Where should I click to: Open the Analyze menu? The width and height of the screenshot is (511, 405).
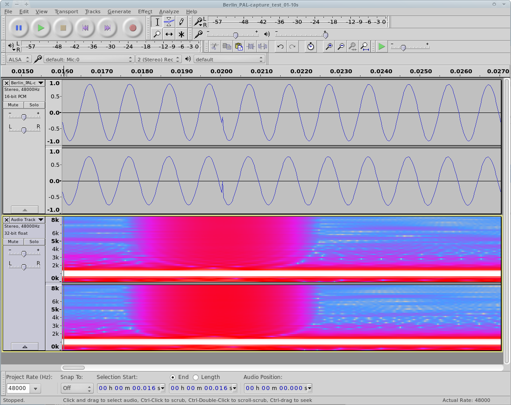pos(169,11)
